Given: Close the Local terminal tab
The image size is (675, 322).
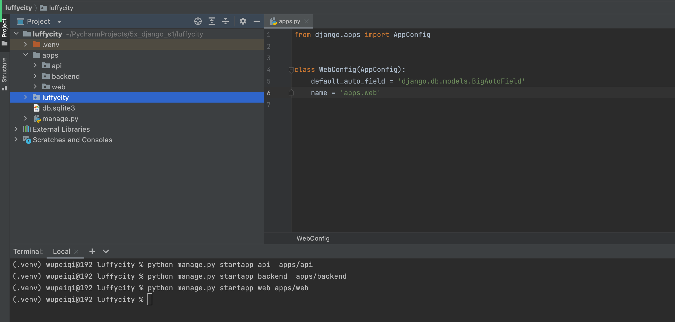Looking at the screenshot, I should [76, 252].
